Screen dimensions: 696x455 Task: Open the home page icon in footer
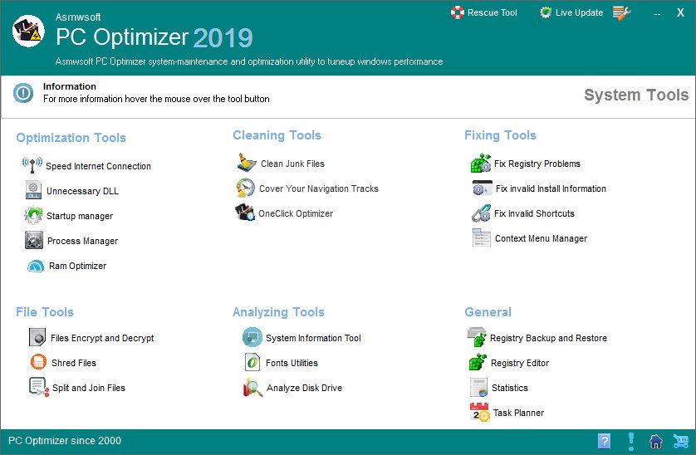click(655, 441)
